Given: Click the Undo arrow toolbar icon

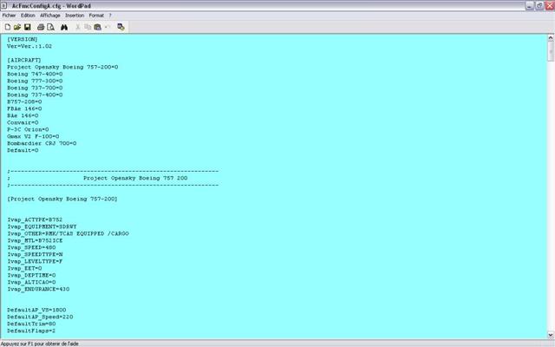Looking at the screenshot, I should pyautogui.click(x=108, y=27).
